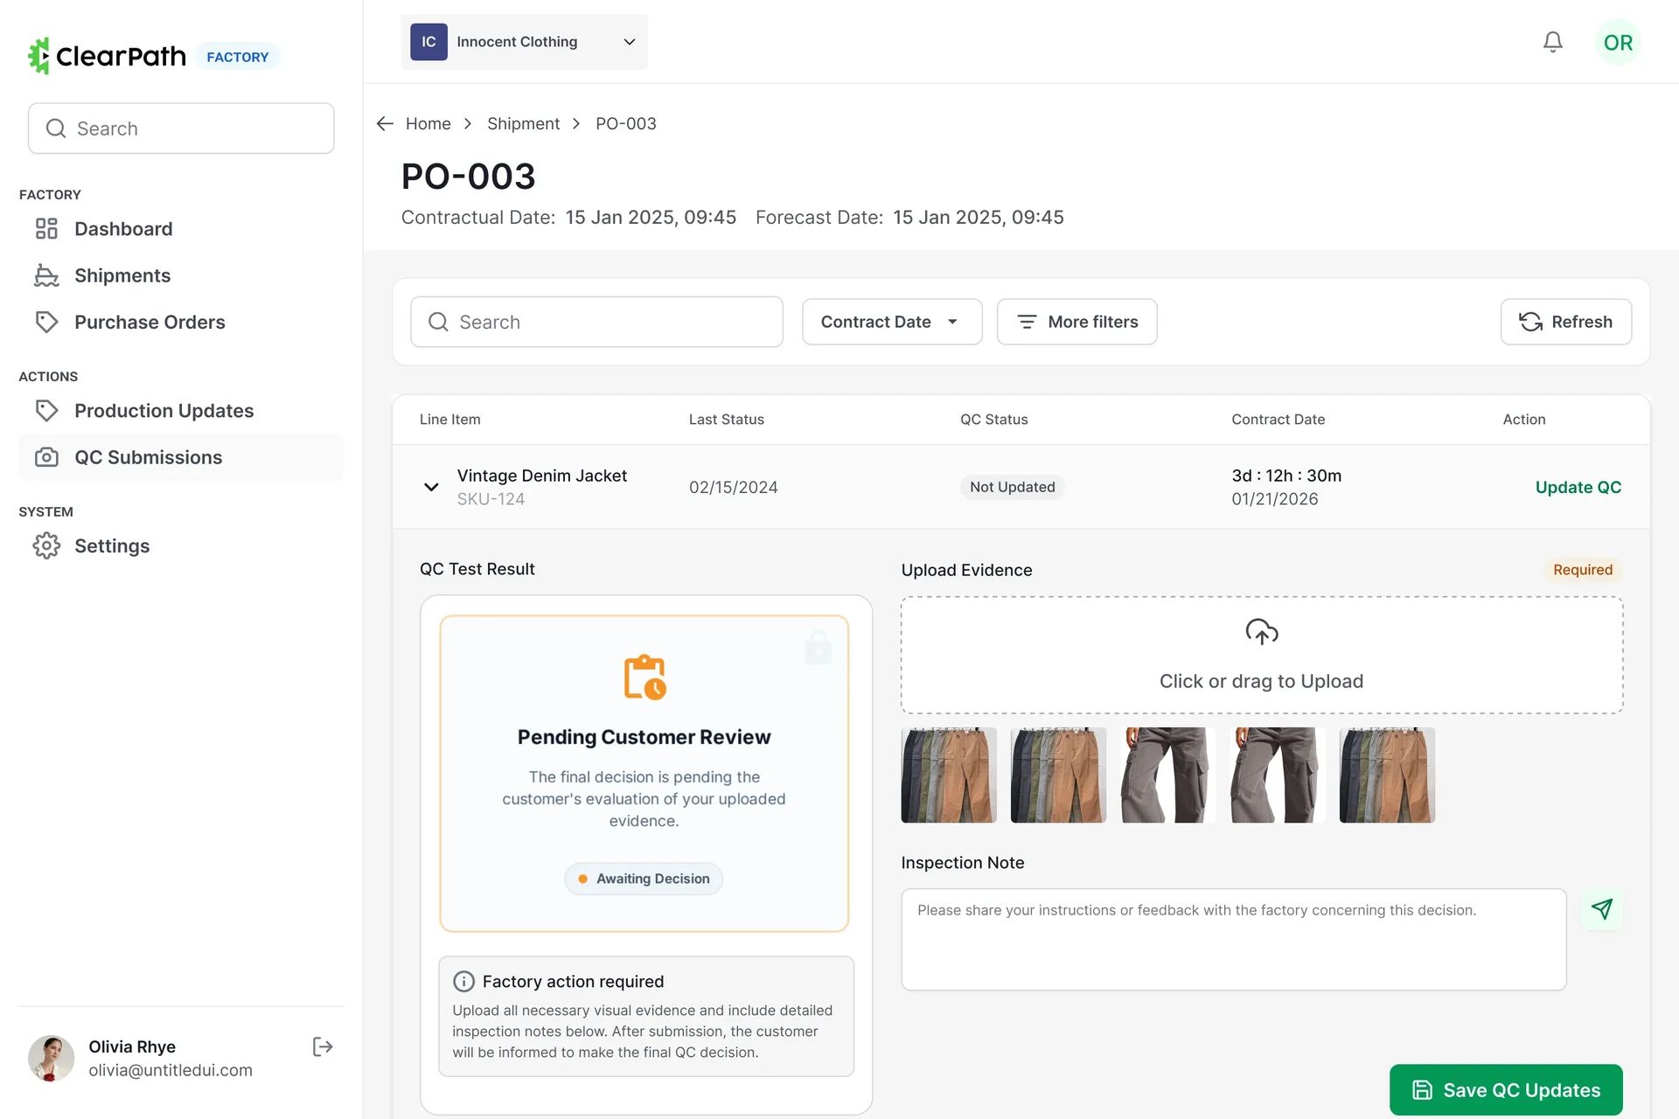Click the Not Updated status badge

point(1012,487)
